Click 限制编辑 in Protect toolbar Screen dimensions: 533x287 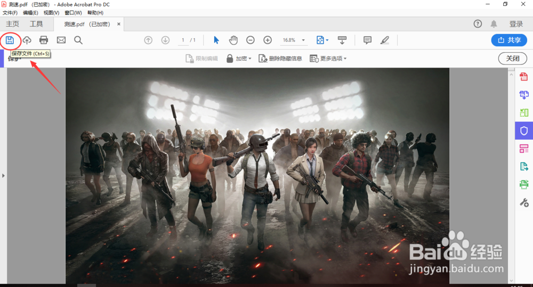click(x=201, y=59)
